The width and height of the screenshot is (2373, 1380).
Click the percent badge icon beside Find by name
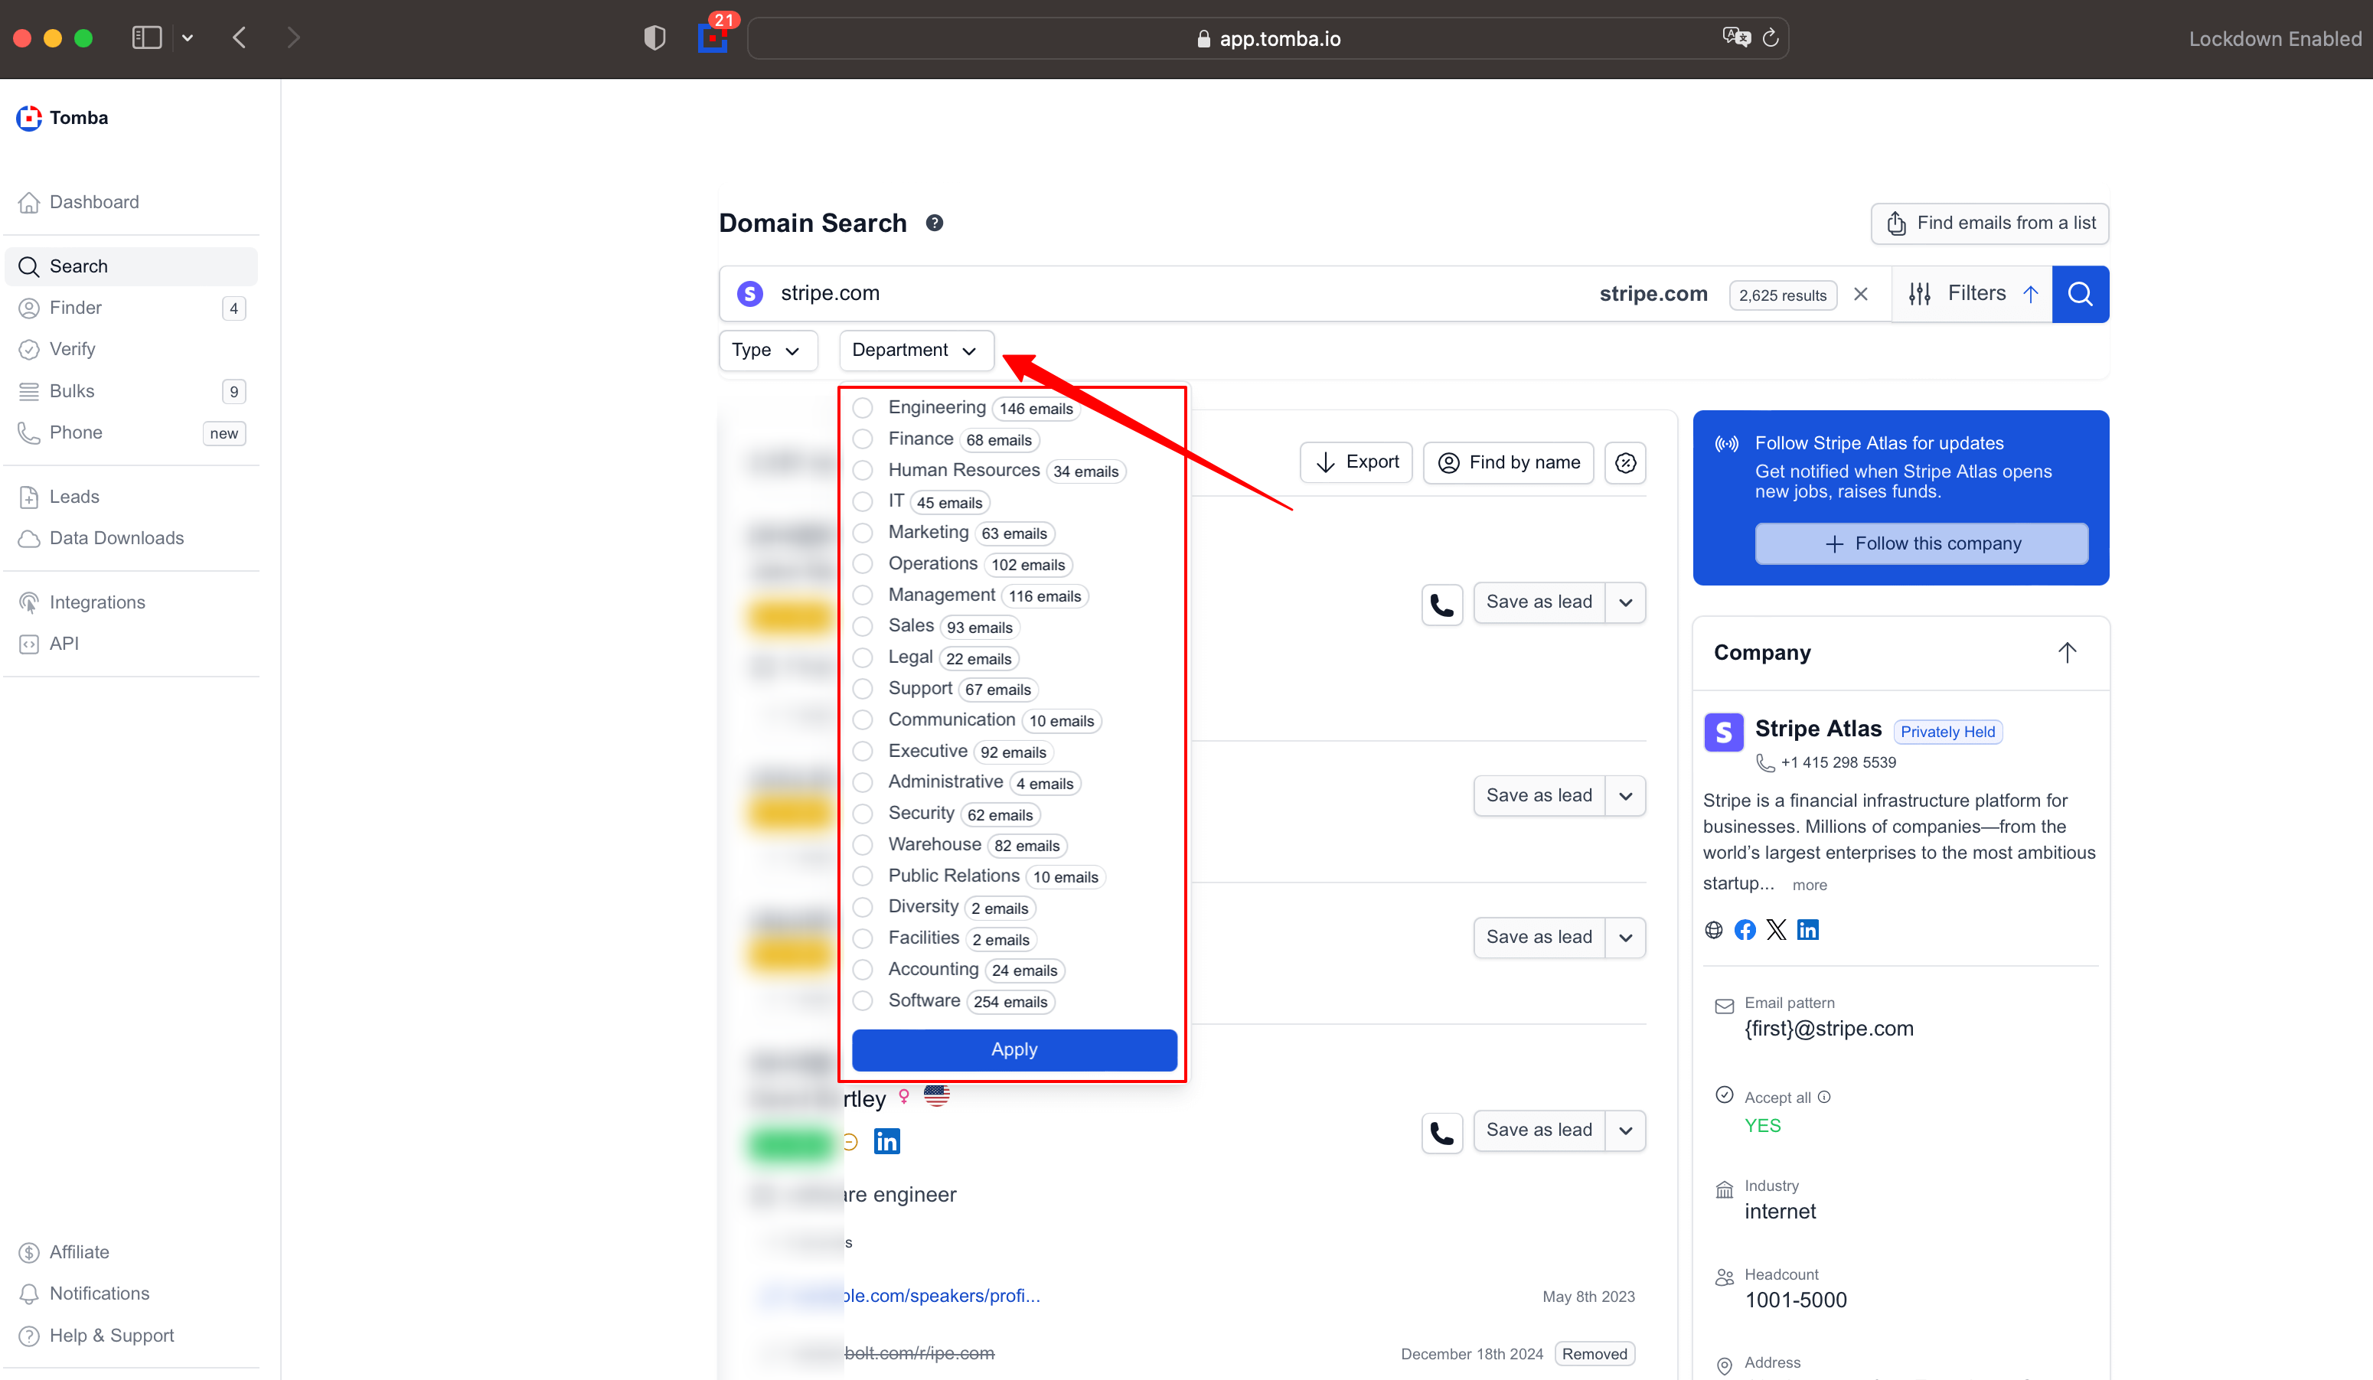pos(1625,462)
